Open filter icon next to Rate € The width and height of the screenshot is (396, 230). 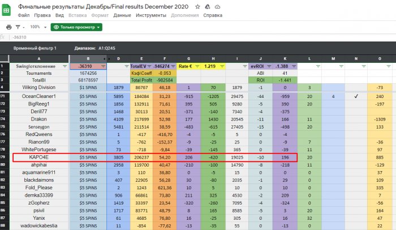point(197,66)
